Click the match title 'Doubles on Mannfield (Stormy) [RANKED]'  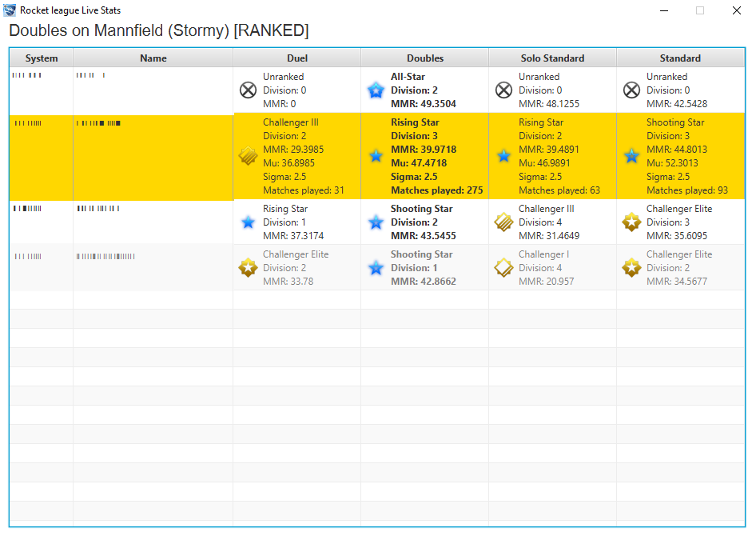(158, 30)
